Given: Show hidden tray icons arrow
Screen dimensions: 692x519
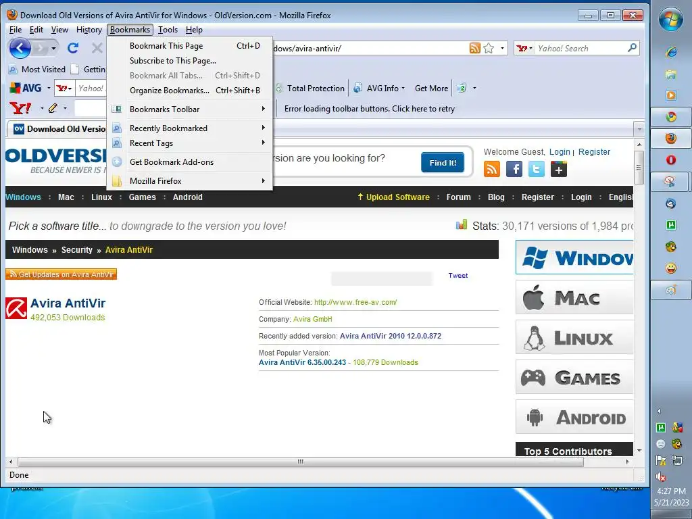Looking at the screenshot, I should 659,411.
